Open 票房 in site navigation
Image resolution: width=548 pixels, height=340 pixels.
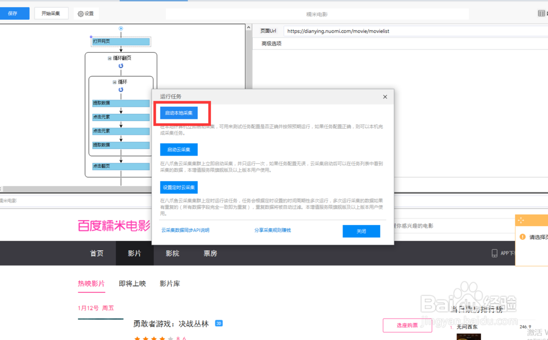[210, 253]
